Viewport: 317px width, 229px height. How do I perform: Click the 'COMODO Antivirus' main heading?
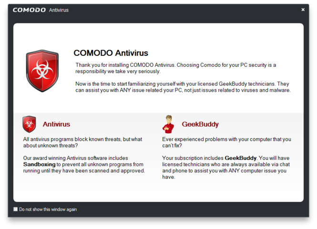coord(111,53)
